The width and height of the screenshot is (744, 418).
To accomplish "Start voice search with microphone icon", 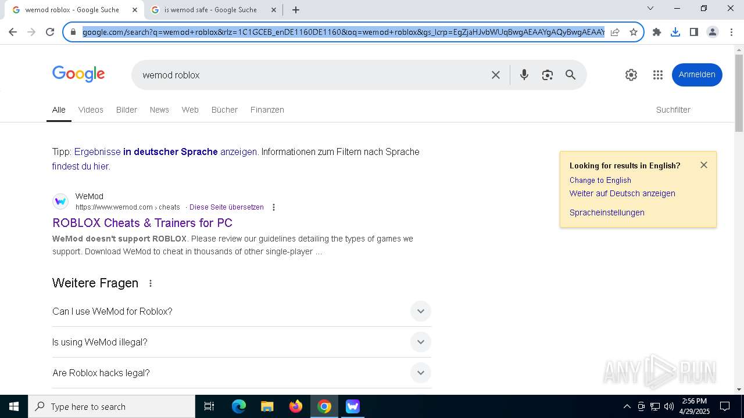I will pos(524,75).
